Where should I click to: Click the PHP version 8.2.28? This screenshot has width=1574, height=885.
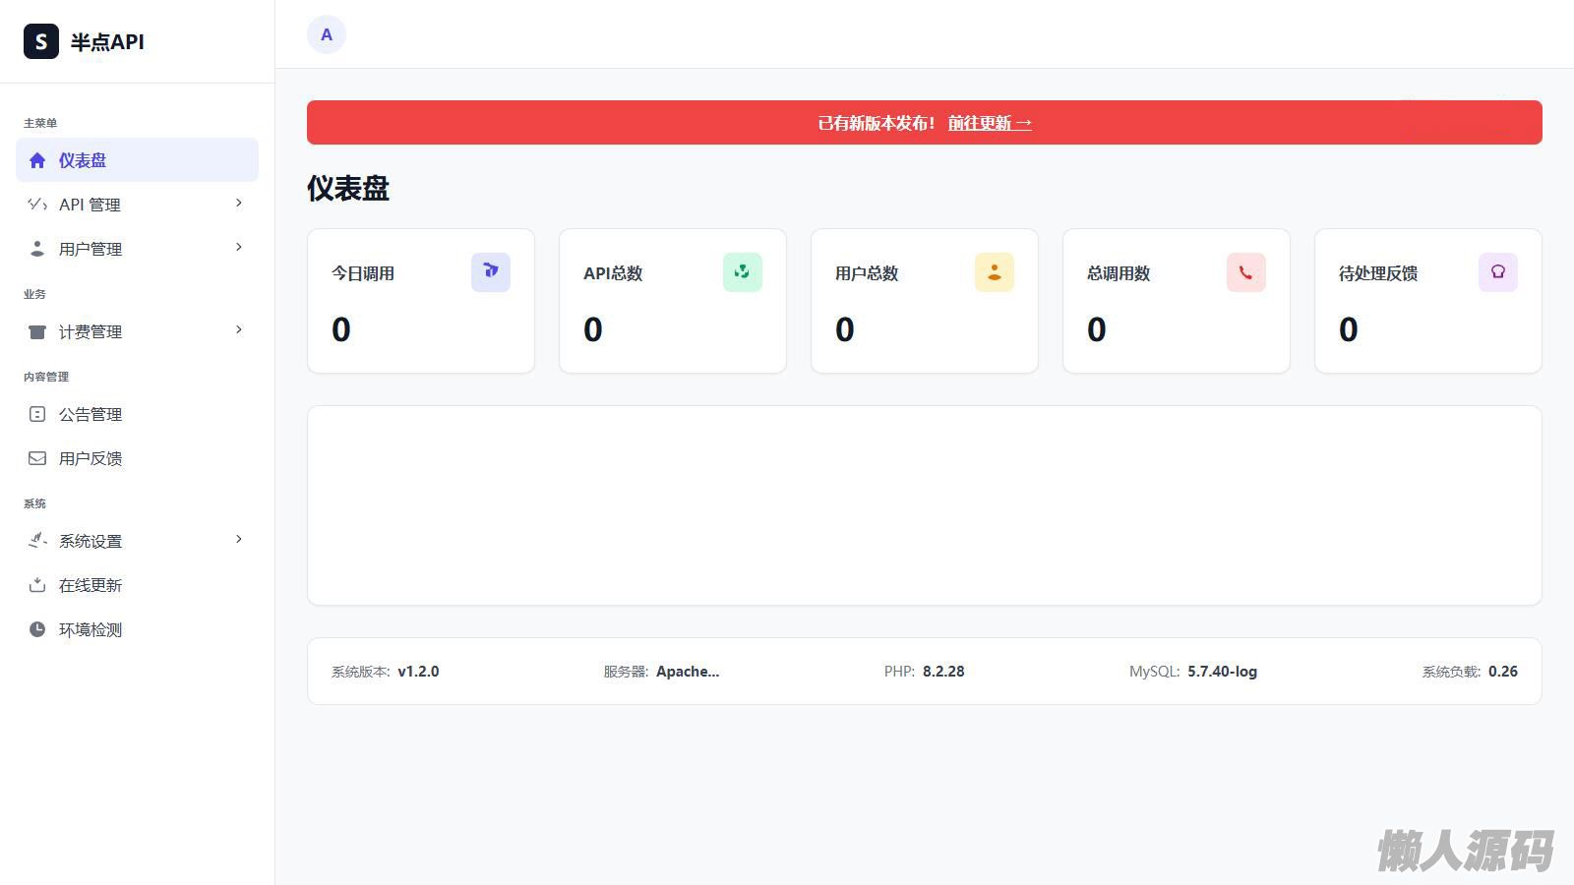[943, 672]
